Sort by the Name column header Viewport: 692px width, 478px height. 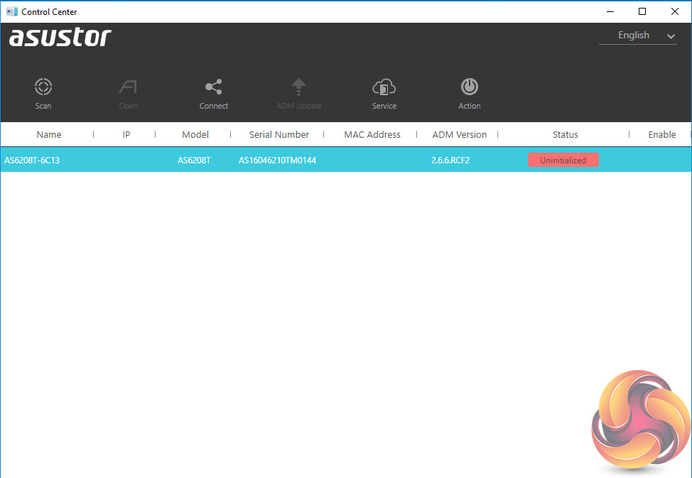click(49, 135)
